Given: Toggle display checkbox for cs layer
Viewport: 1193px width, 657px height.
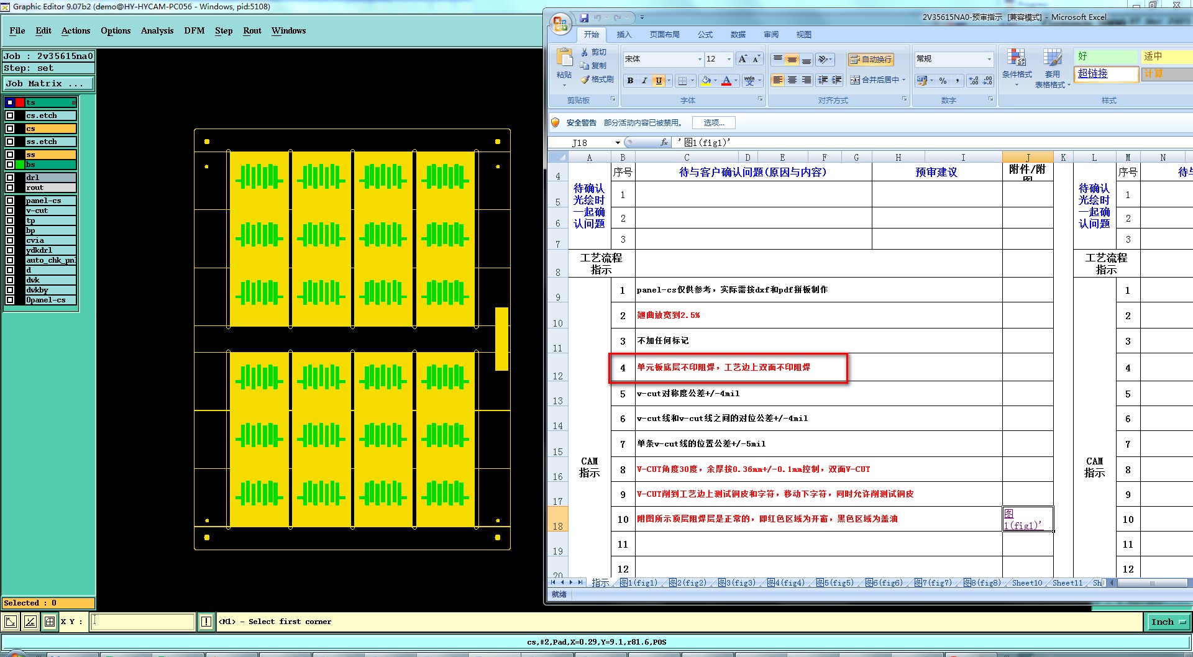Looking at the screenshot, I should (10, 129).
